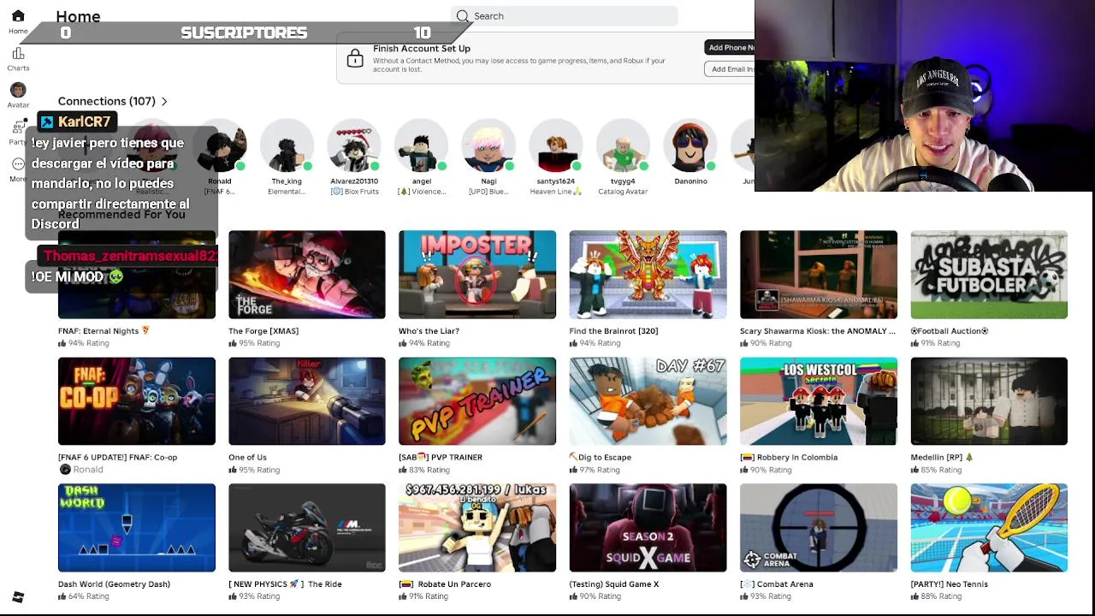Open FNAF: Co-op game thumbnail

coord(137,401)
